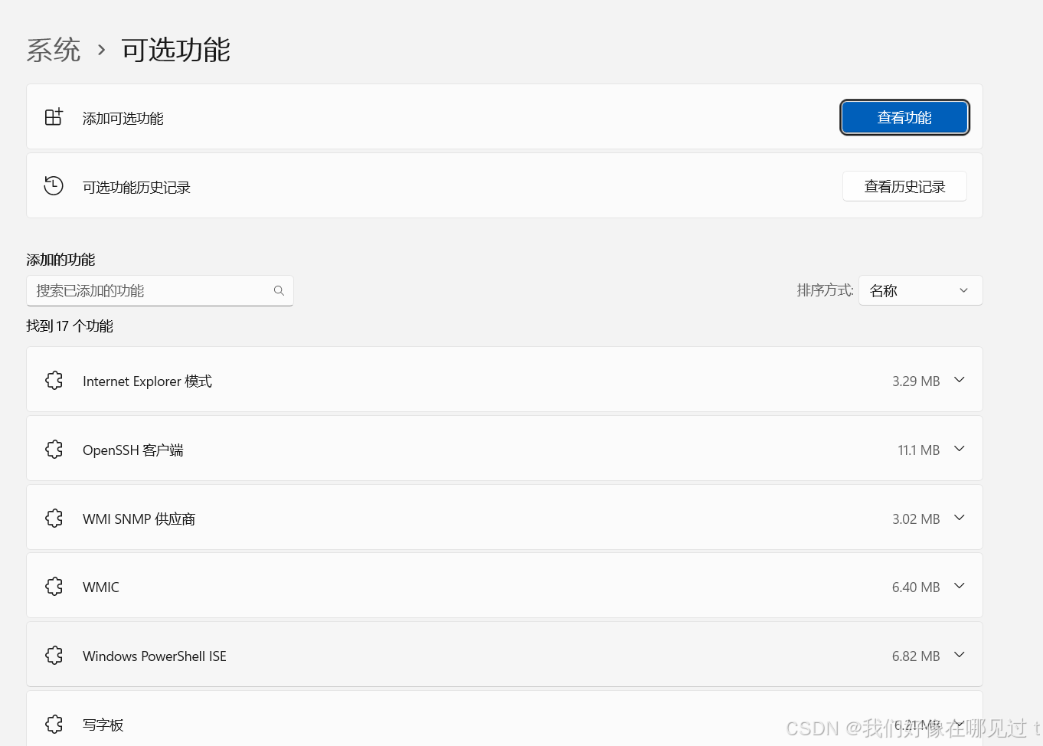
Task: Select the OpenSSH 客户端 label
Action: point(133,450)
